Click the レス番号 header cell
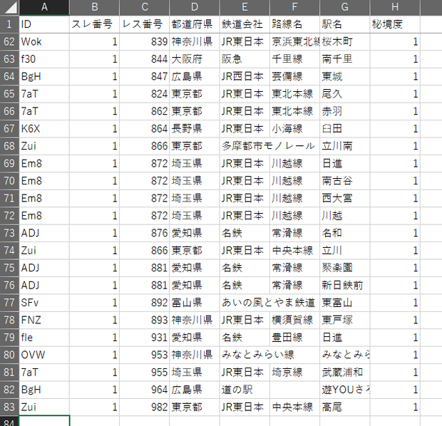This screenshot has width=442, height=426. [x=145, y=24]
